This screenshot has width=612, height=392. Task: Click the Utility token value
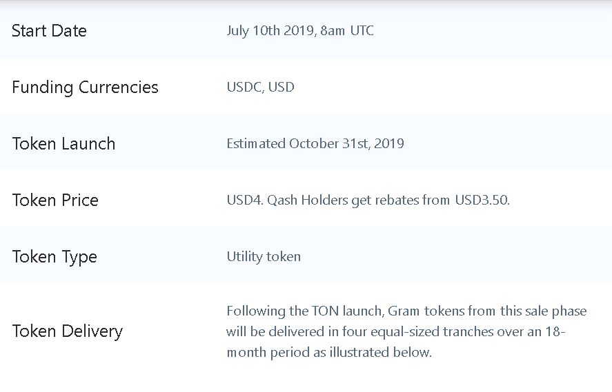coord(264,257)
